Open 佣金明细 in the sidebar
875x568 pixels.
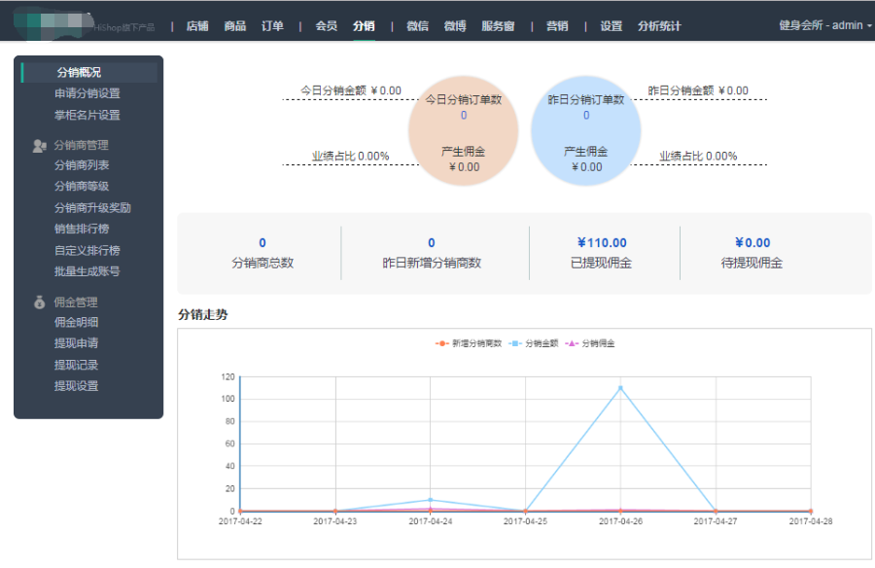pos(76,322)
